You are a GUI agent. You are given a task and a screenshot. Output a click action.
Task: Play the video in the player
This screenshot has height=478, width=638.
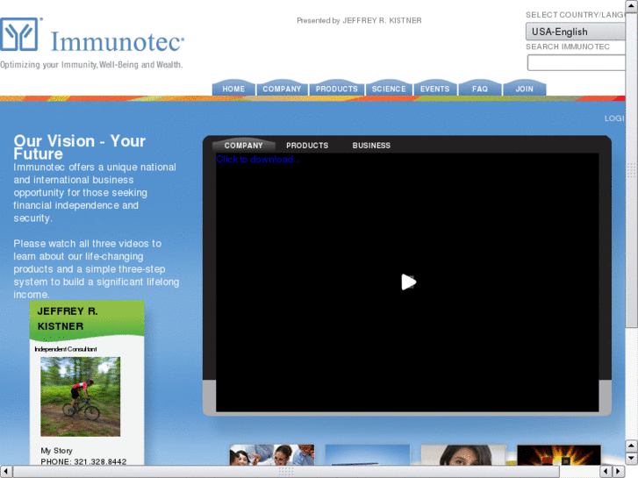click(408, 282)
